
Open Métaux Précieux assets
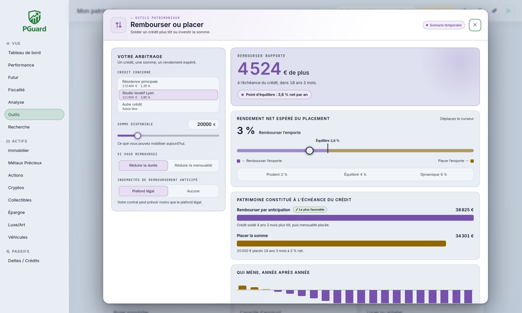34,163
